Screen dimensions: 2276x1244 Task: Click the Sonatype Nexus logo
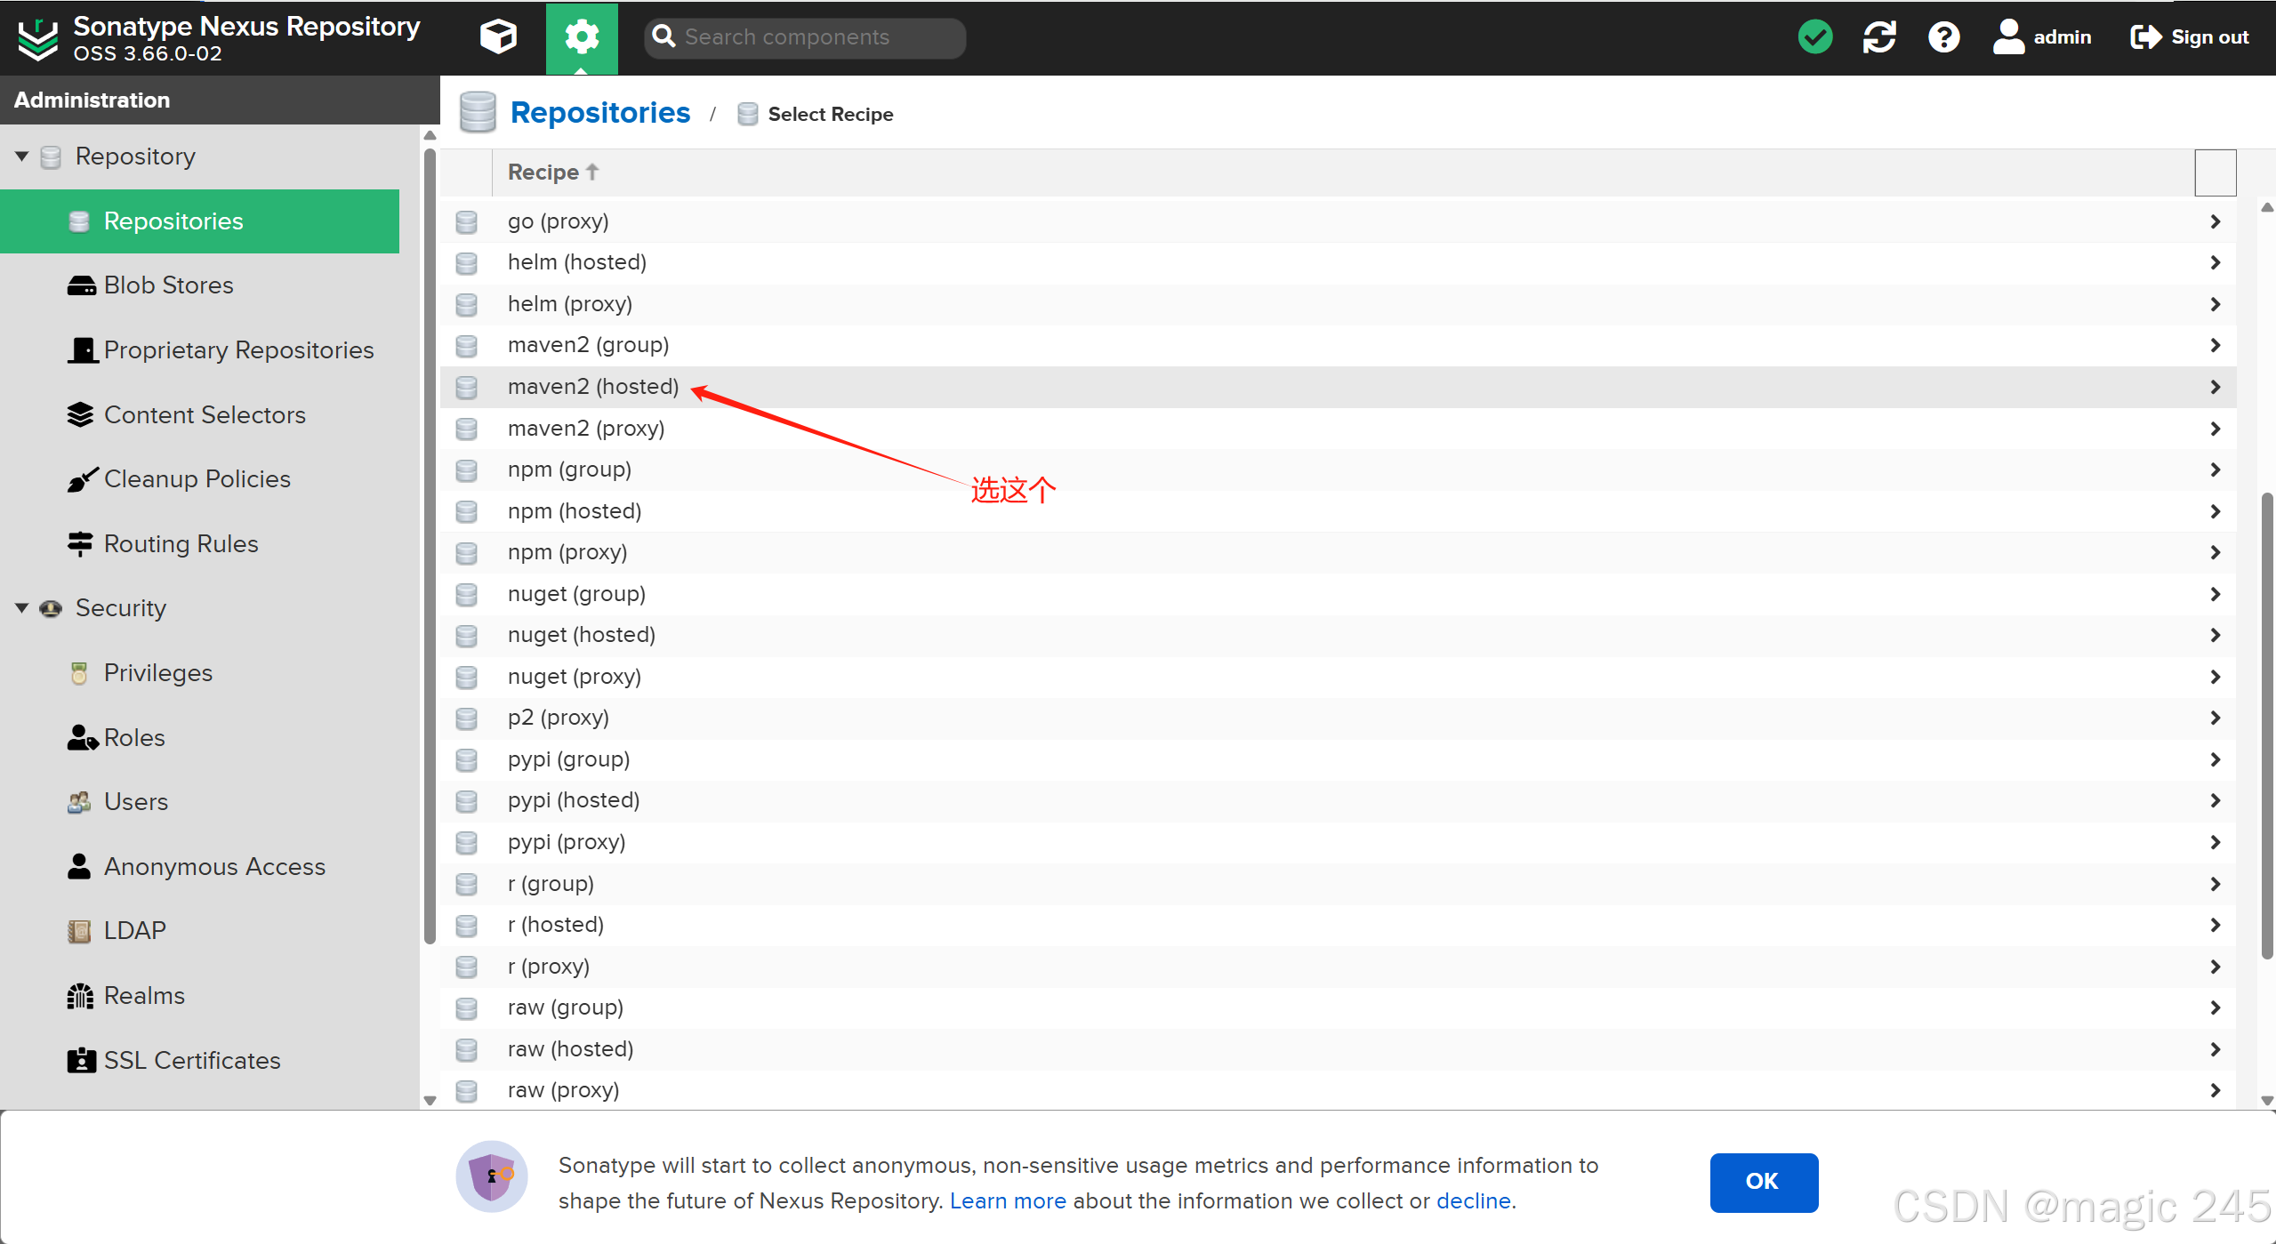pyautogui.click(x=38, y=38)
